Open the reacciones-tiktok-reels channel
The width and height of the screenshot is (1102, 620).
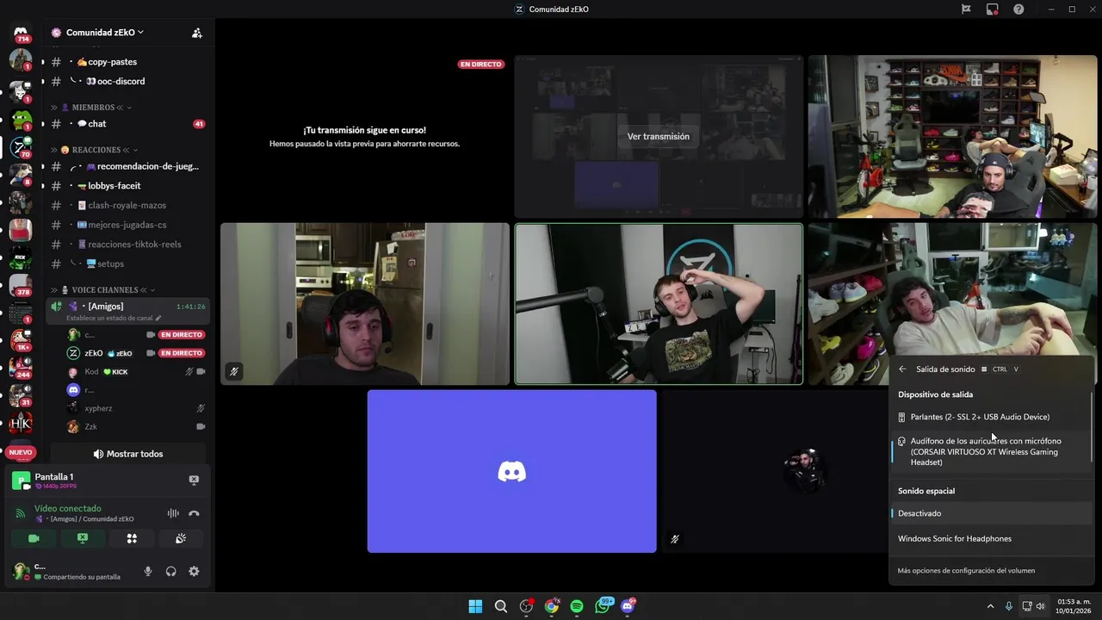pyautogui.click(x=128, y=245)
